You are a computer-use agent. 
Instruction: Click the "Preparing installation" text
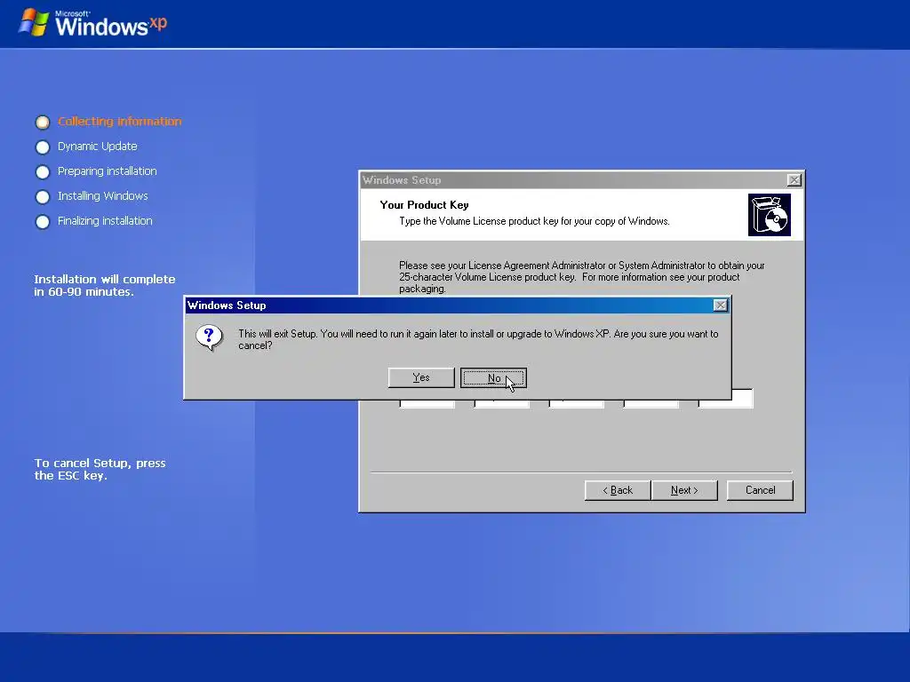click(x=108, y=171)
